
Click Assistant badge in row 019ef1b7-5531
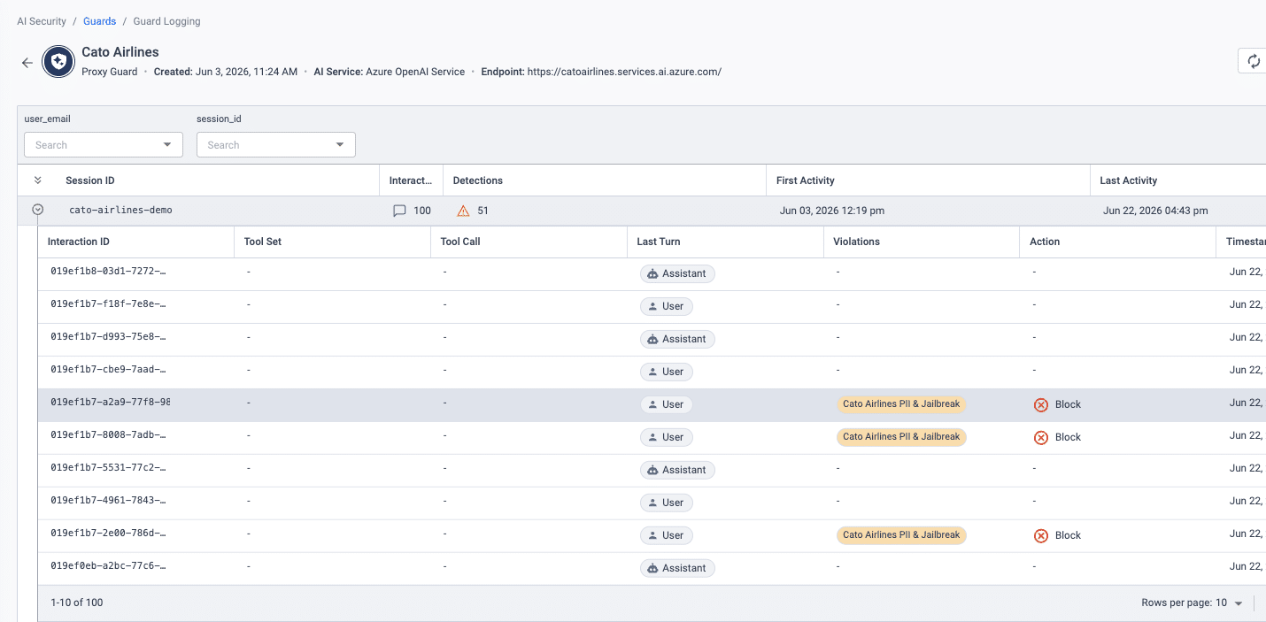677,470
